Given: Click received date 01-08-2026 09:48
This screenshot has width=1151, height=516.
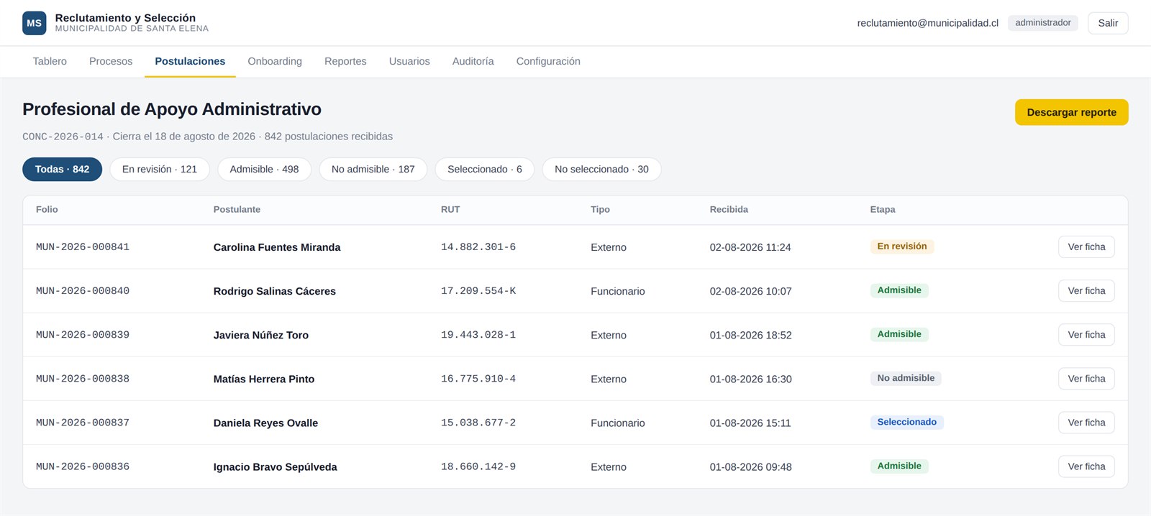Looking at the screenshot, I should 750,466.
